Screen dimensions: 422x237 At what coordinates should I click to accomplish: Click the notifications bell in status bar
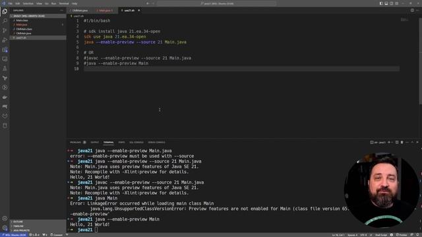point(417,235)
